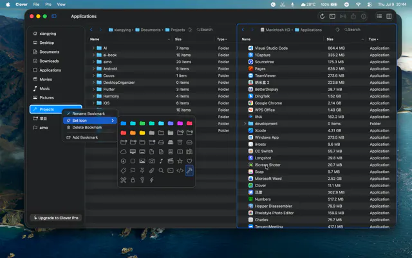
Task: Pick the music note icon in picker
Action: (x=161, y=161)
